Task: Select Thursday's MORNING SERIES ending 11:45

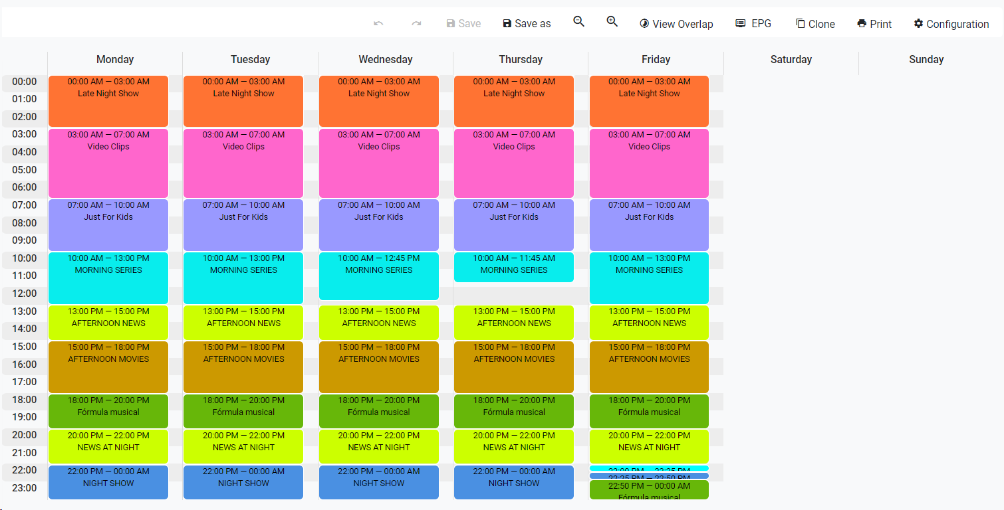Action: tap(514, 267)
